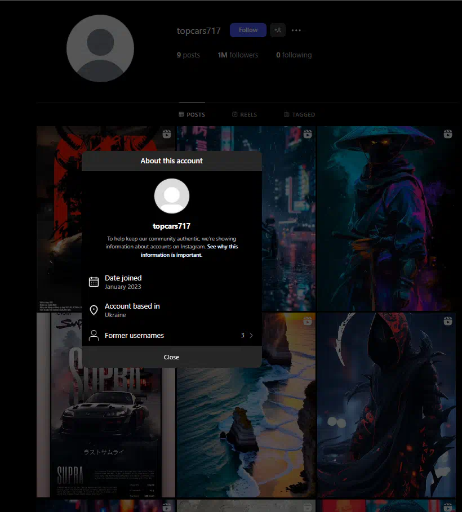Click the topcars717 username inside the dialog
462x512 pixels.
point(171,226)
